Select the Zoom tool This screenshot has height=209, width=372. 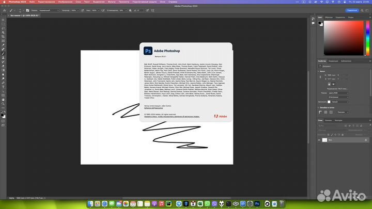3,104
